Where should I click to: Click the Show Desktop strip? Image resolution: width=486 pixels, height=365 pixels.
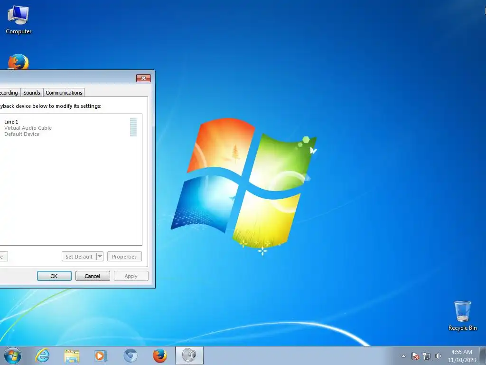point(483,355)
